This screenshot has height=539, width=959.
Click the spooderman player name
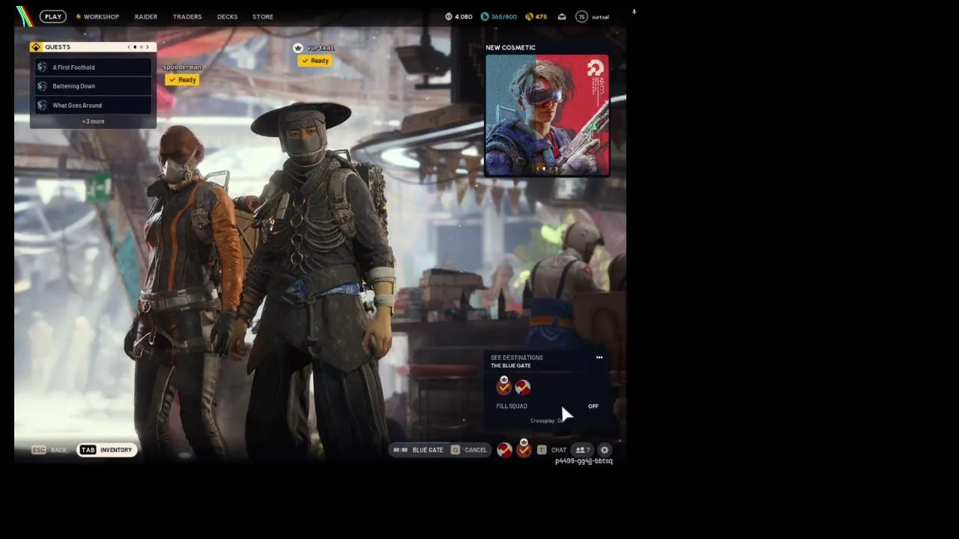pyautogui.click(x=182, y=67)
